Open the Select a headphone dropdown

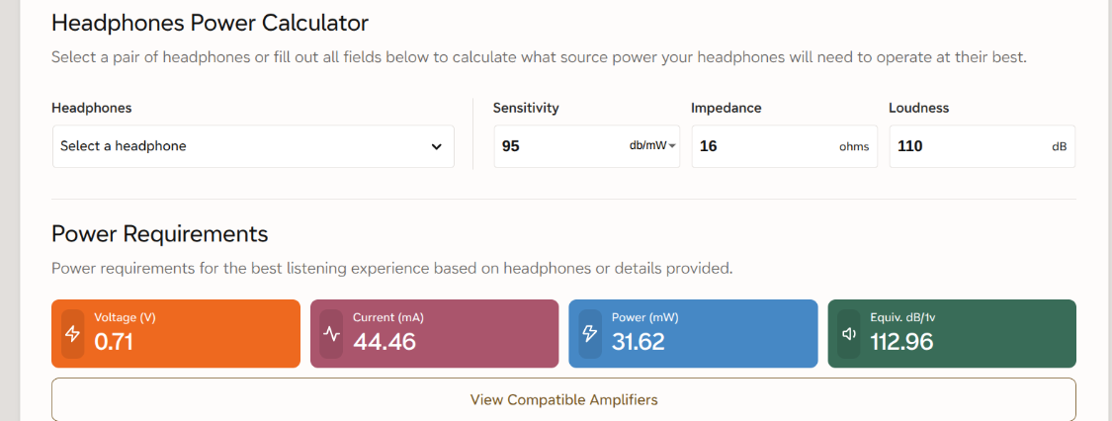point(253,146)
